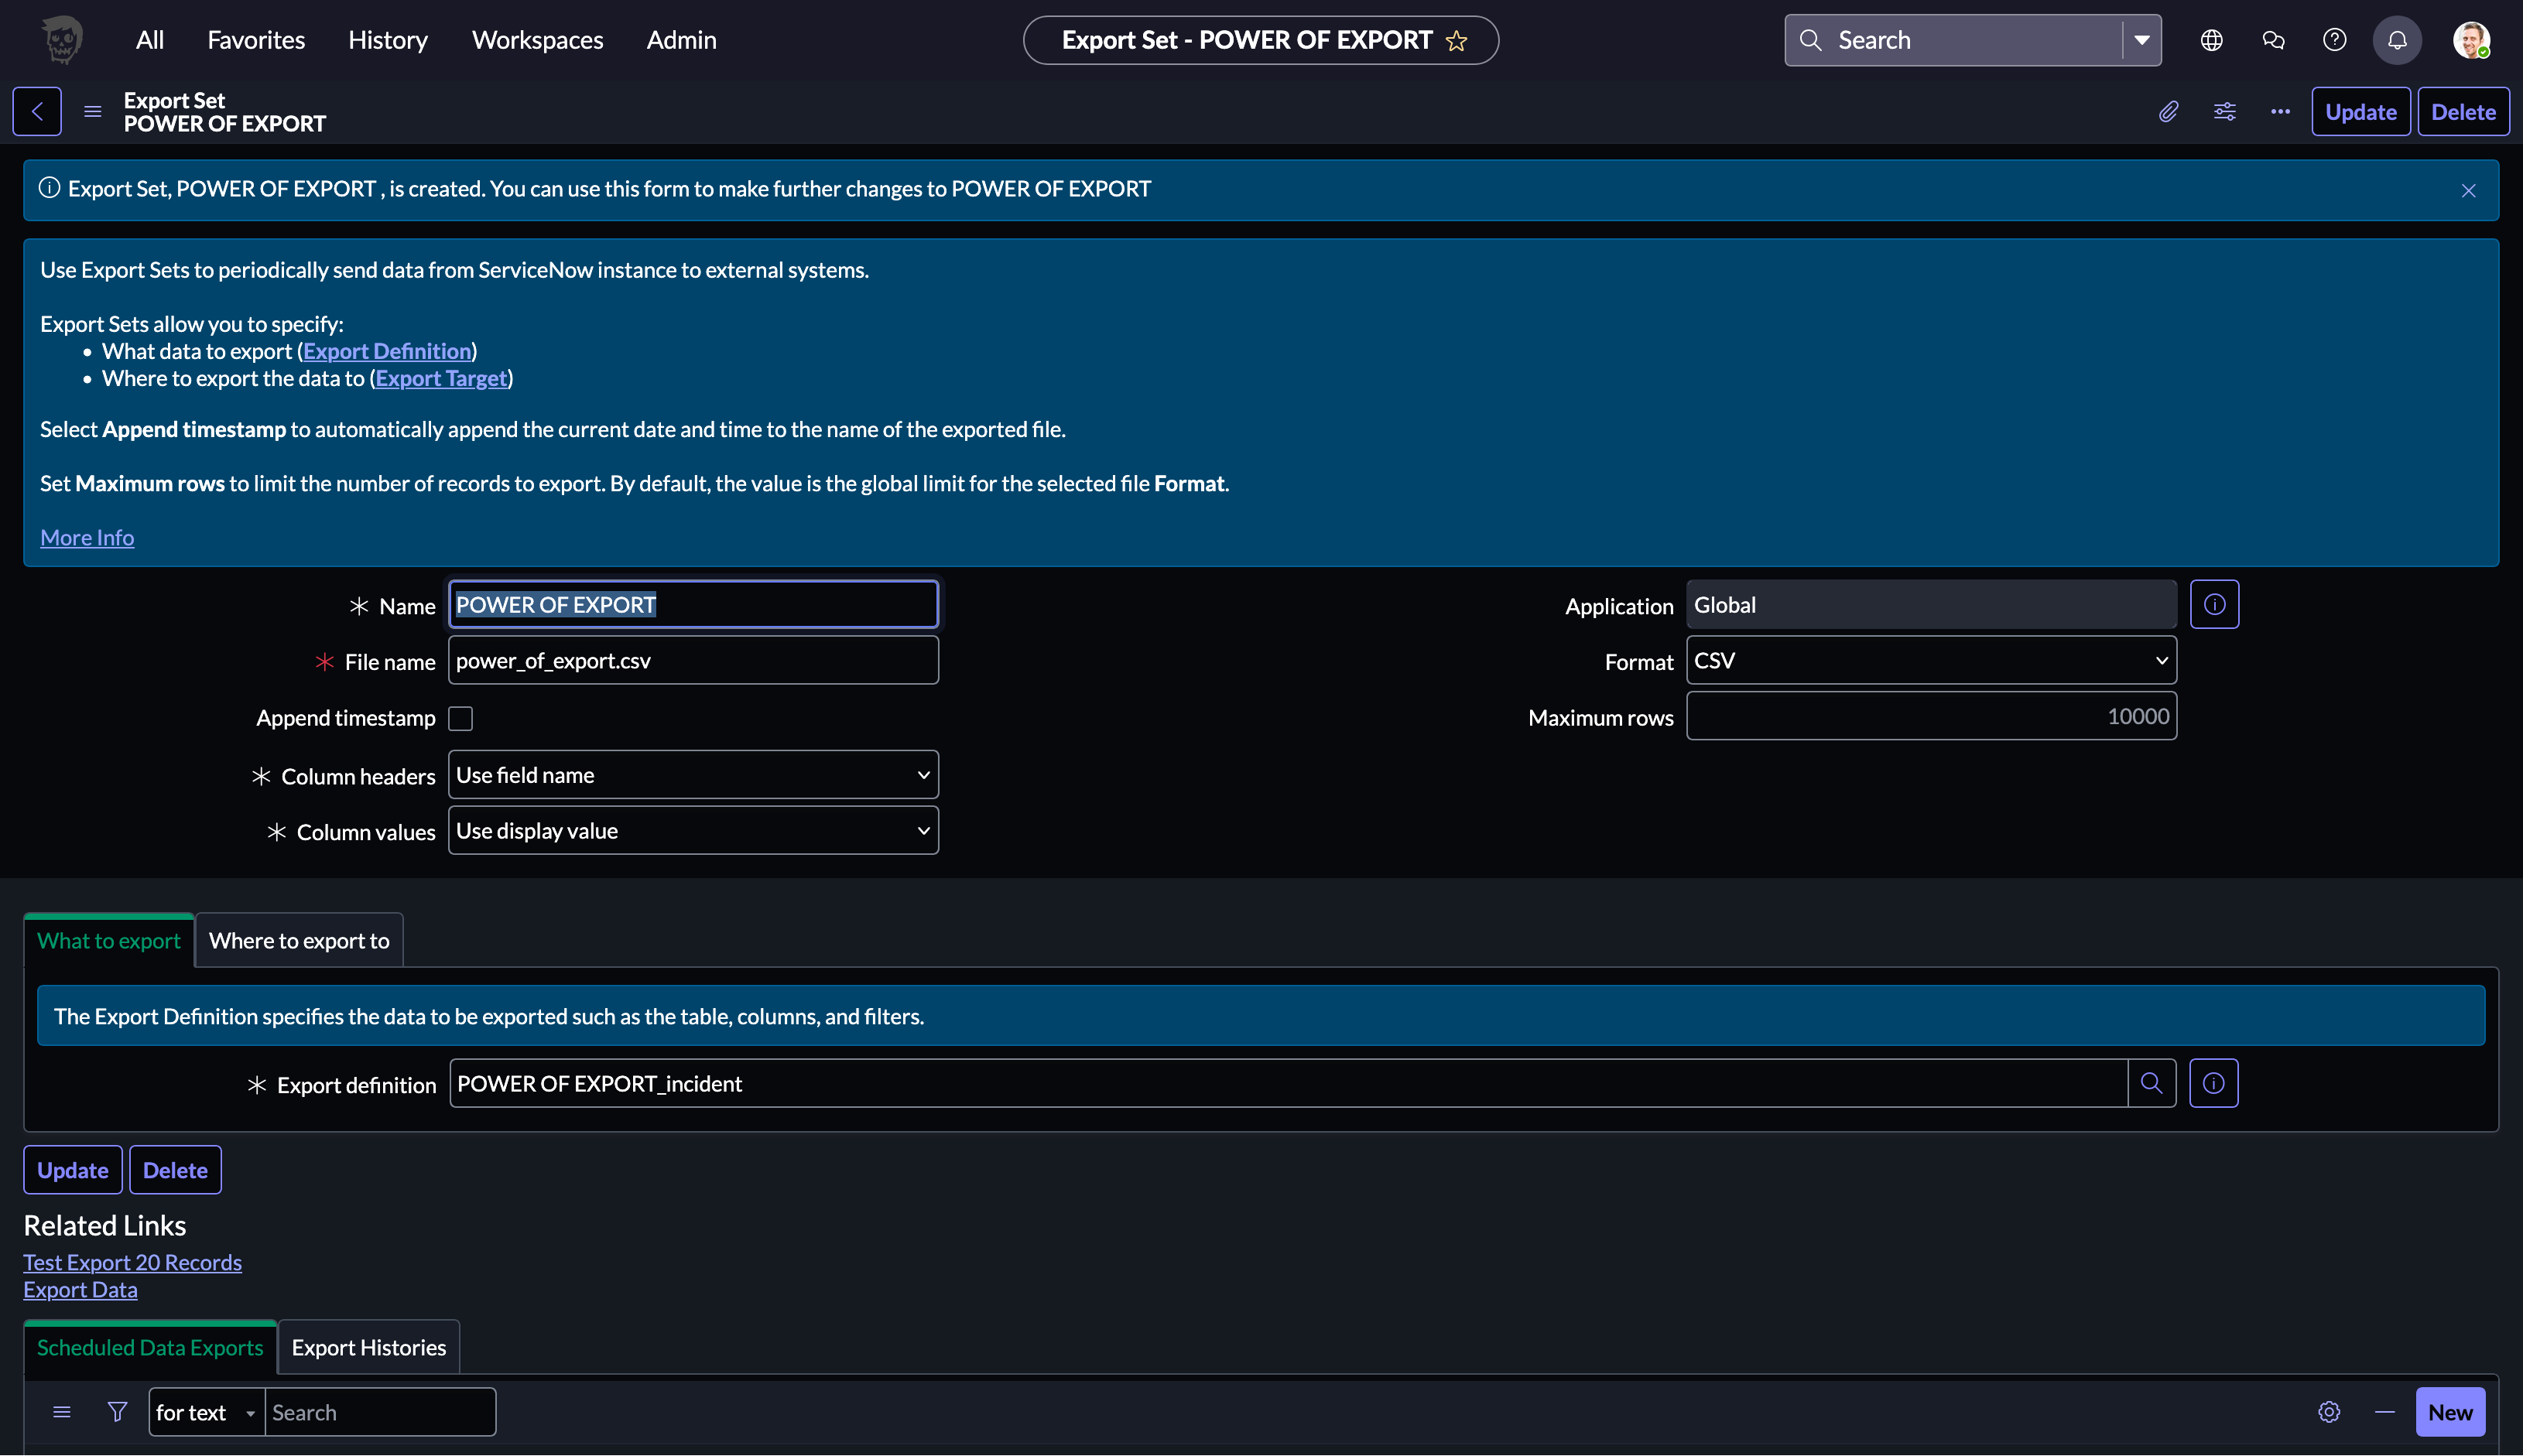
Task: Enable the Append timestamp checkbox
Action: (x=460, y=718)
